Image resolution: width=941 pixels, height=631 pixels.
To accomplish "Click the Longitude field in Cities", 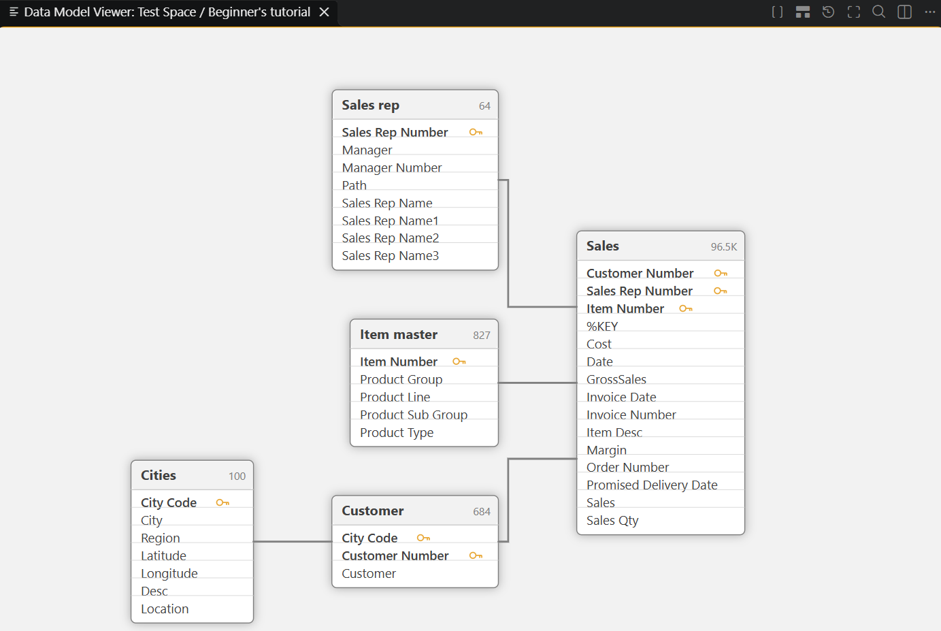I will tap(192, 573).
